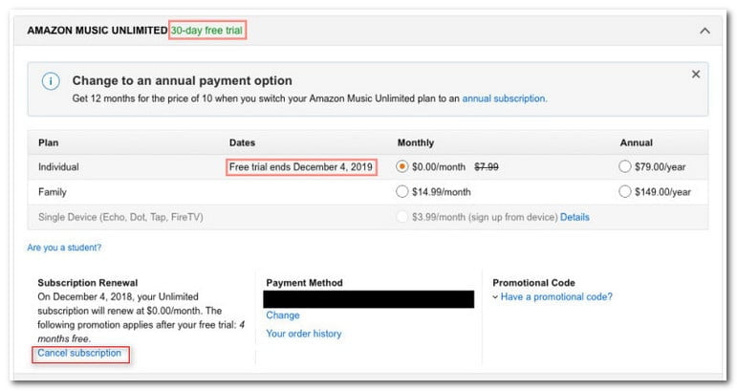Click the info icon in the annual payment banner
This screenshot has width=737, height=391.
[51, 81]
